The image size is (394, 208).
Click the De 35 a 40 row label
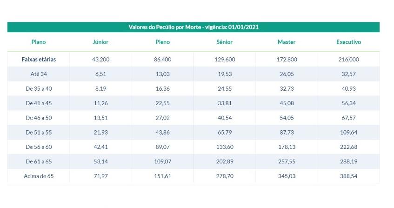[39, 89]
